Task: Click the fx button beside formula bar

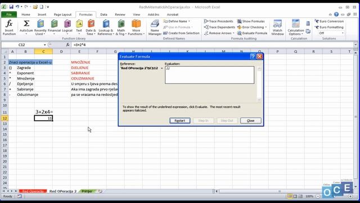Action: click(67, 45)
